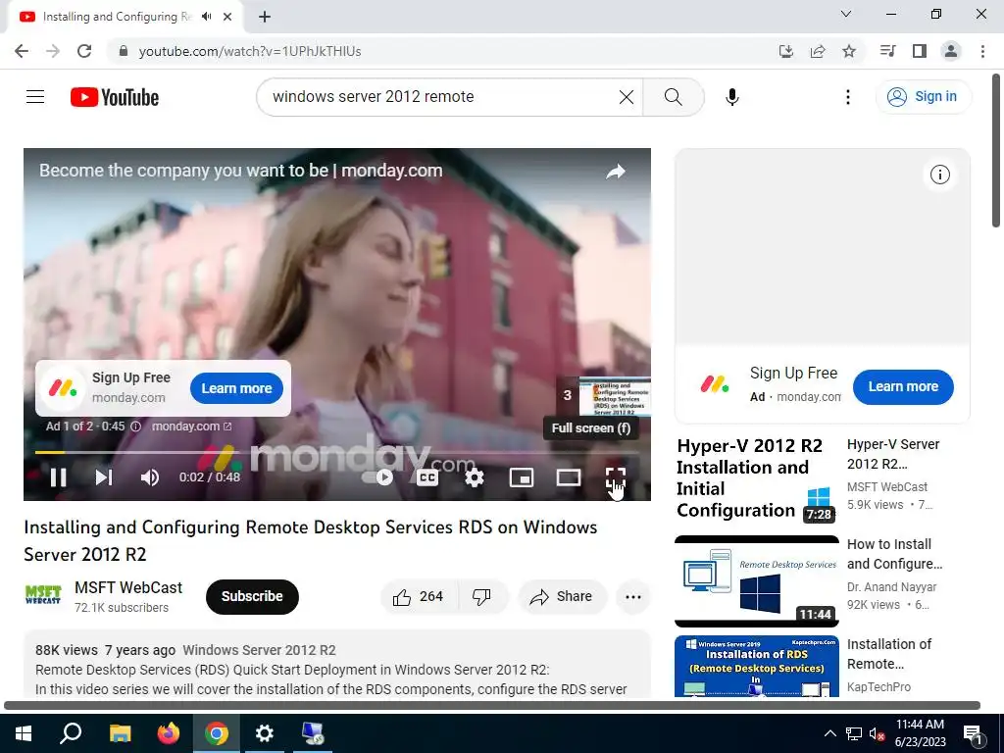Viewport: 1004px width, 753px height.
Task: Reload the page in Chrome
Action: tap(84, 51)
